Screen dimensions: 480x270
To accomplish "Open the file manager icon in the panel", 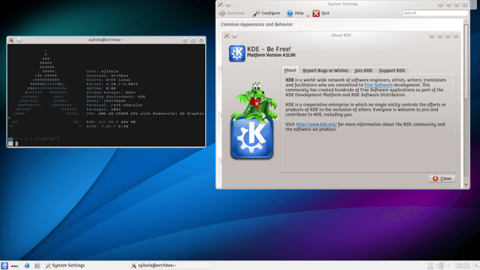I will 37,266.
